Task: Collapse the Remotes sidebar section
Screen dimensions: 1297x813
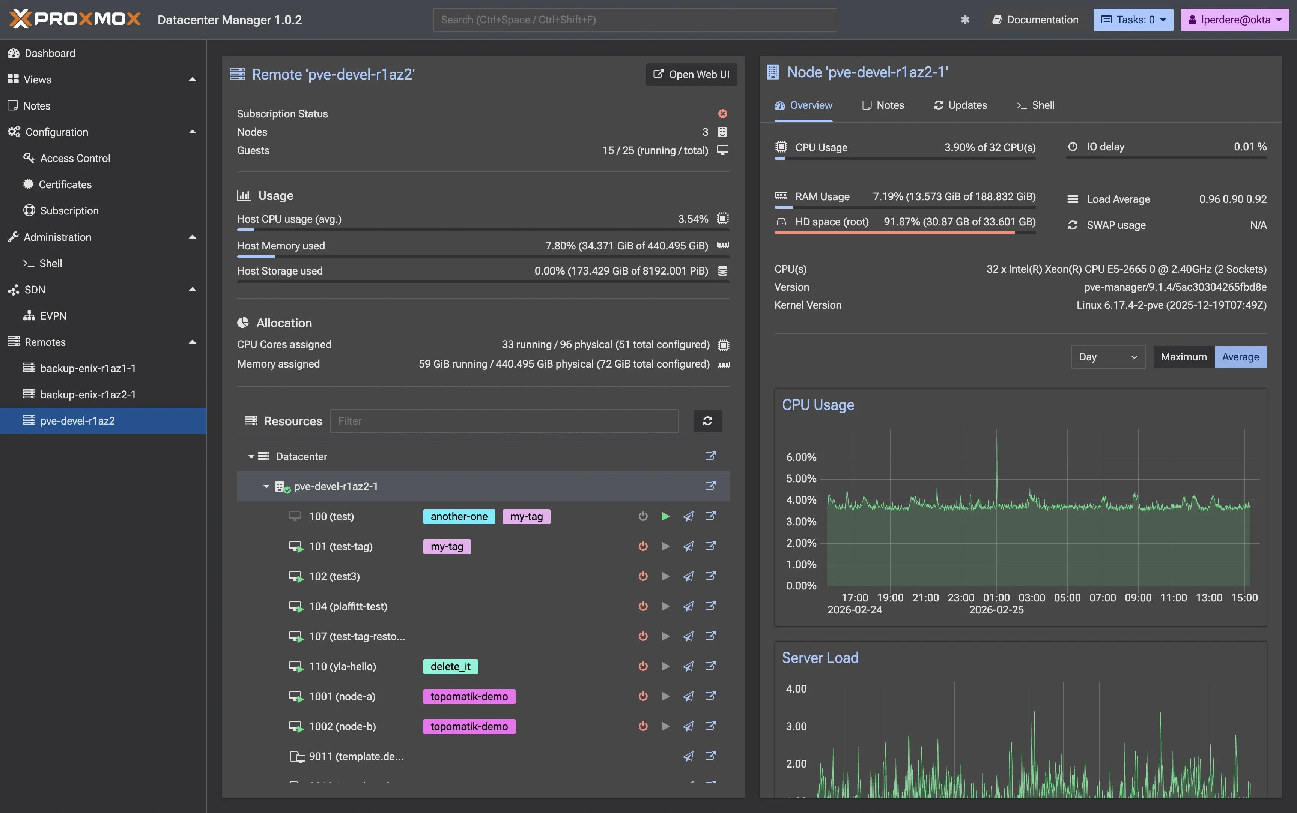Action: click(192, 342)
